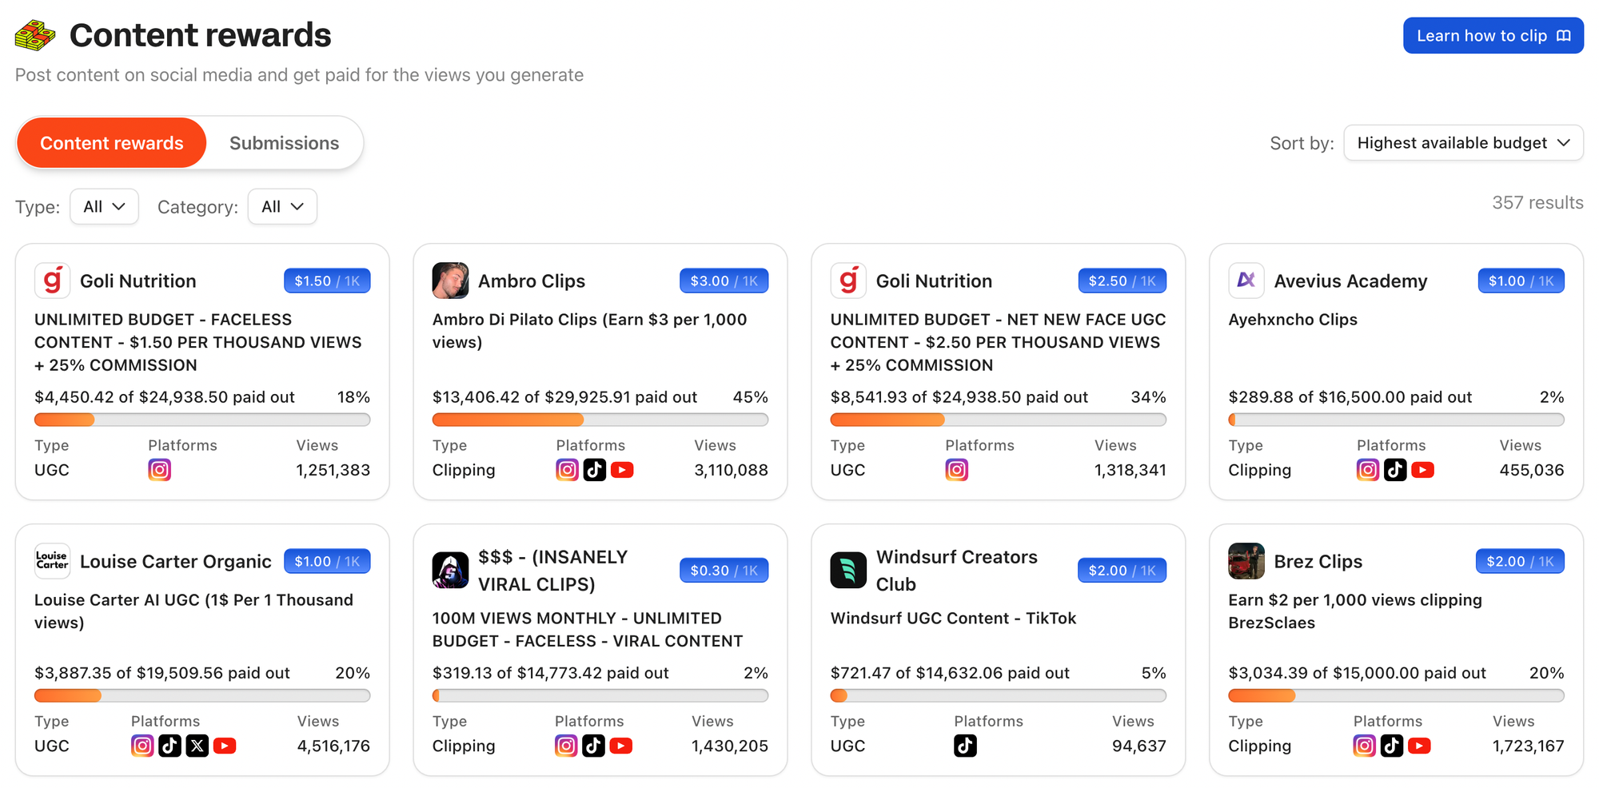Click the TikTok icon on Windsurf card
This screenshot has height=788, width=1599.
click(965, 746)
